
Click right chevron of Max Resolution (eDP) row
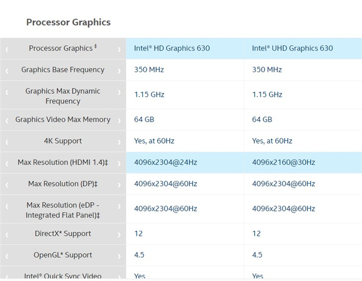119,209
